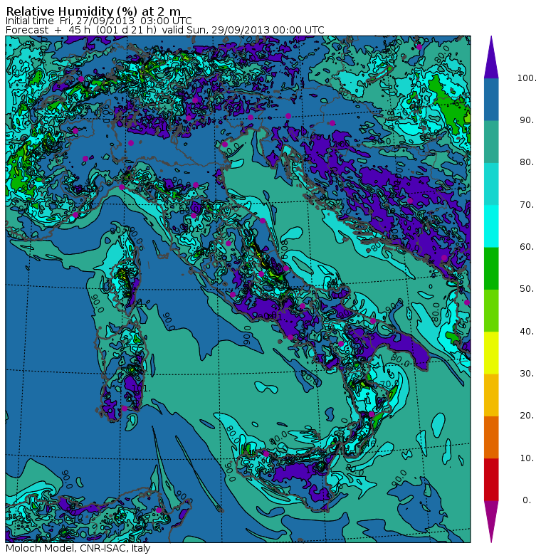Viewport: 541px width, 558px height.
Task: Click the 'Relative Humidity (%) at 2 m' title
Action: coord(93,11)
